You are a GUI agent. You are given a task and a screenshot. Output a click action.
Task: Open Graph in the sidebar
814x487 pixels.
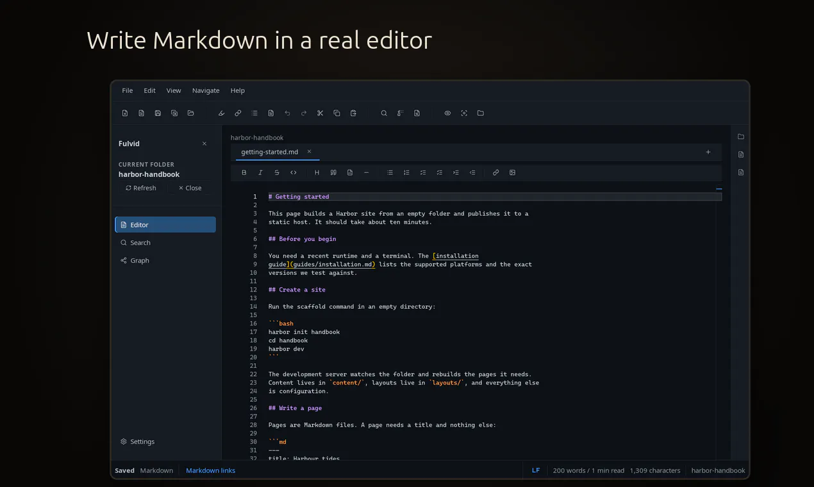coord(165,261)
